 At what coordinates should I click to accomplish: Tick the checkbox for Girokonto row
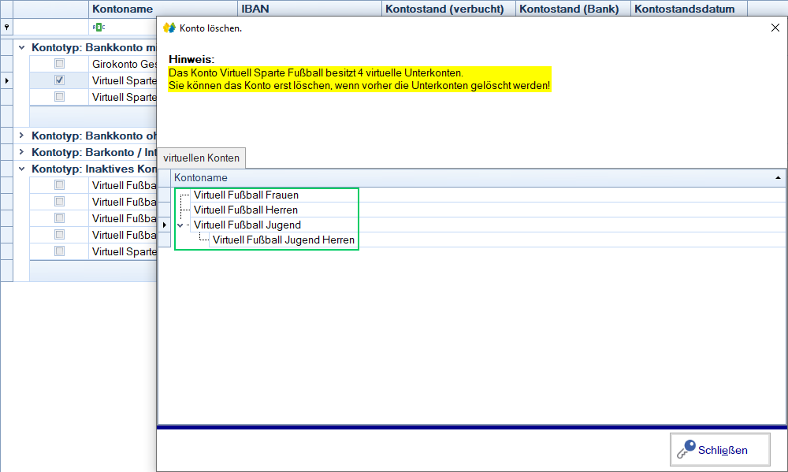59,64
